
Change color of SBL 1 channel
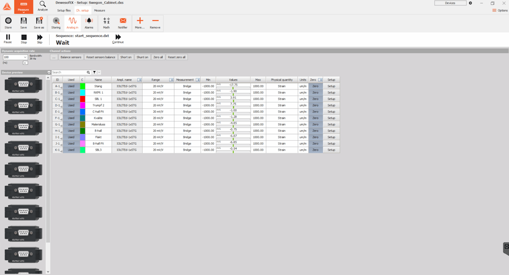pyautogui.click(x=83, y=99)
